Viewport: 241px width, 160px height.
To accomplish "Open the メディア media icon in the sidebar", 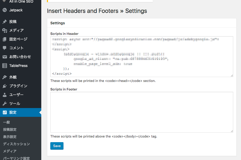I will (5, 31).
